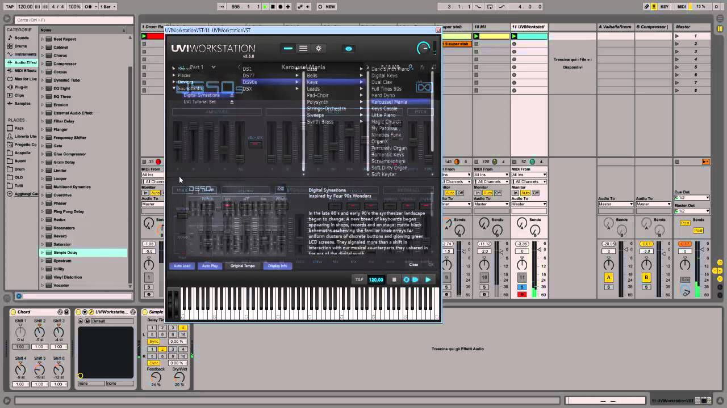Open Master Out 1/2 dropdown
Screen dimensions: 727x408
click(x=692, y=211)
